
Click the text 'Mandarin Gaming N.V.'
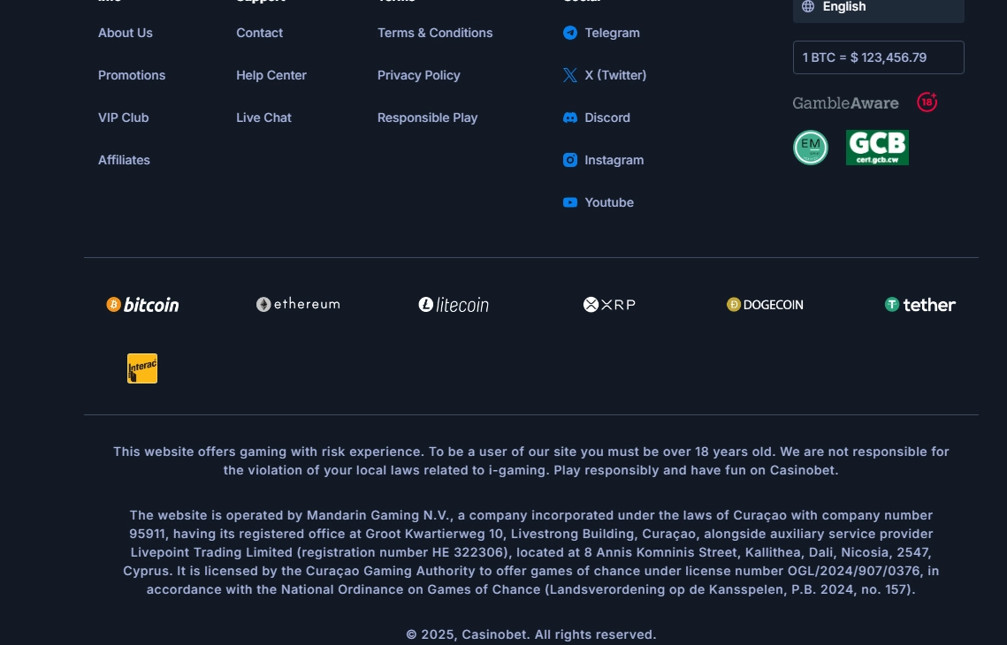point(379,515)
